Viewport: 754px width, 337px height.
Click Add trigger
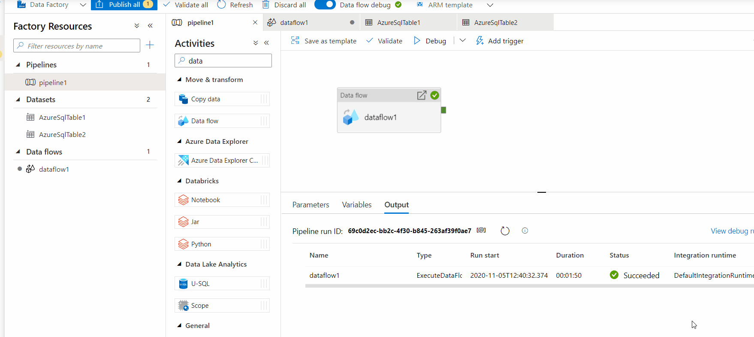pyautogui.click(x=500, y=41)
